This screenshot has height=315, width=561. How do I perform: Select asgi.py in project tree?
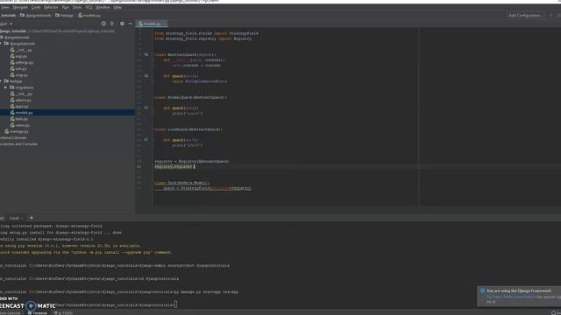18,56
